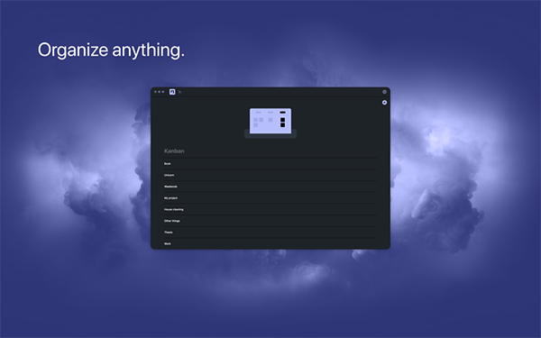This screenshot has width=541, height=338.
Task: Click the window traffic-light buttons cluster
Action: click(x=159, y=92)
